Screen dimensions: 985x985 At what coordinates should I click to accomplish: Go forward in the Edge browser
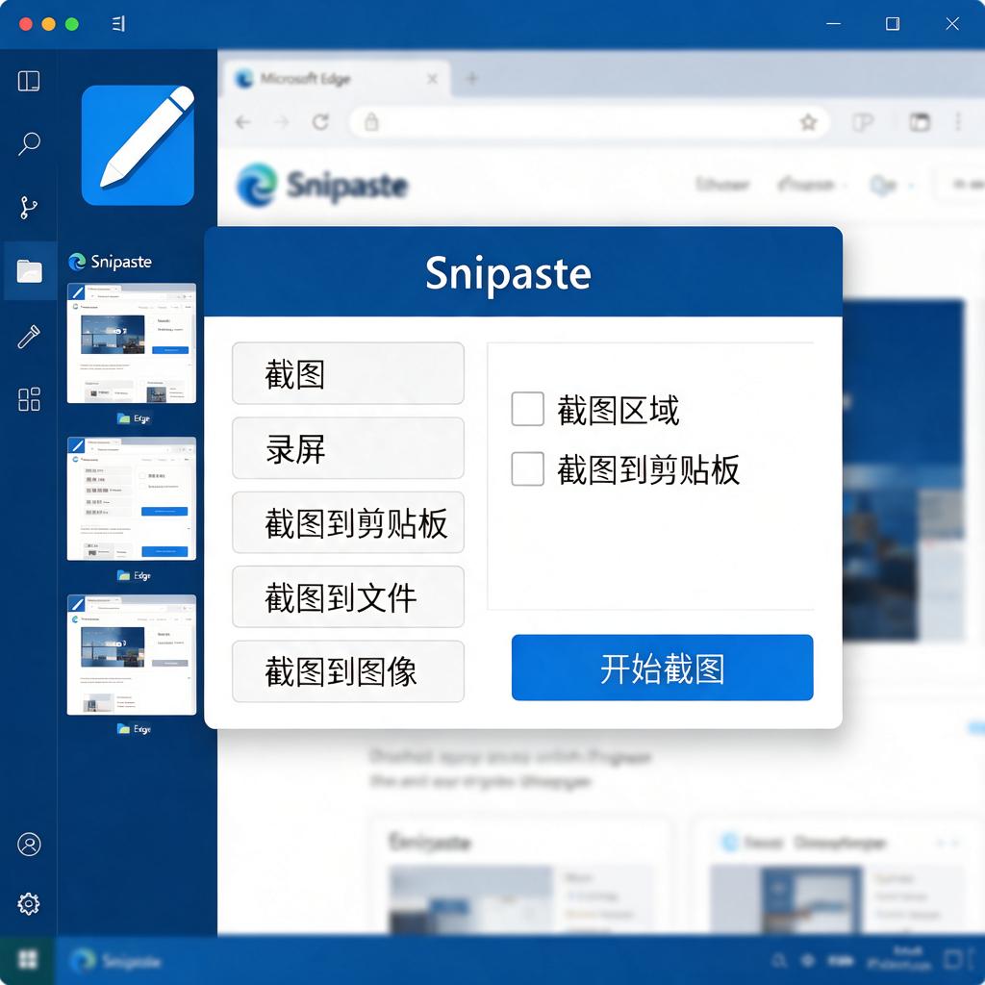pyautogui.click(x=282, y=122)
